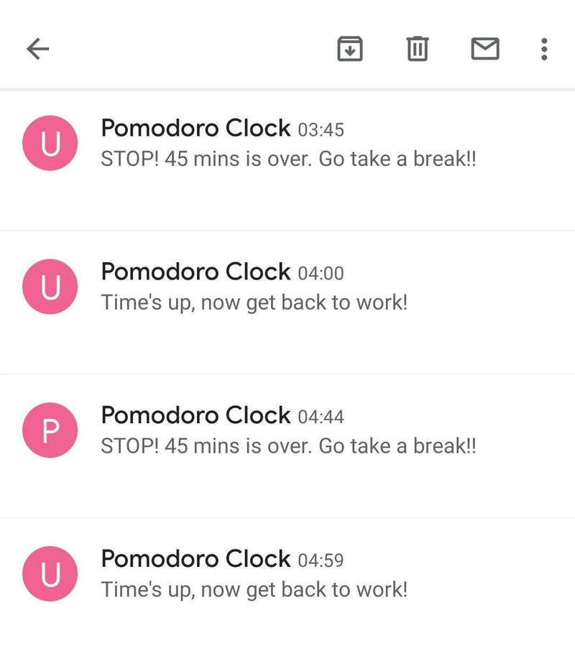The height and width of the screenshot is (661, 575).
Task: Open last 'Time's up, now get back' text
Action: (254, 590)
